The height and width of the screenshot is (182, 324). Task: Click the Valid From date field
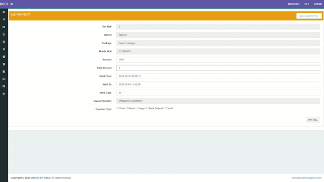point(218,76)
